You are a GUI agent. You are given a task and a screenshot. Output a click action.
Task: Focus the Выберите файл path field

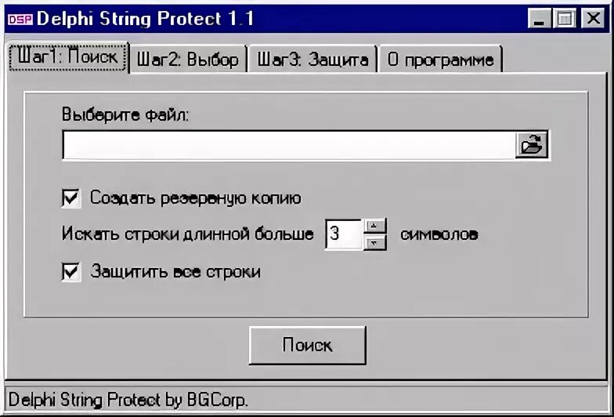coord(288,145)
